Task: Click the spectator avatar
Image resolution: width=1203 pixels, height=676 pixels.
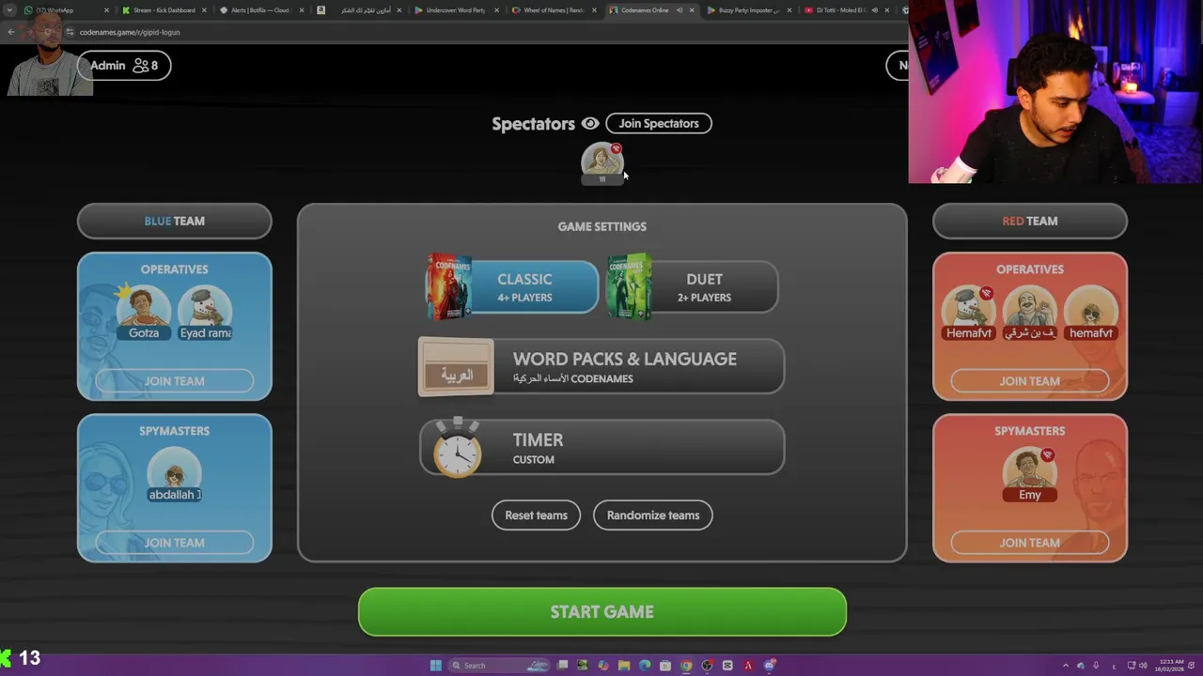Action: 601,161
